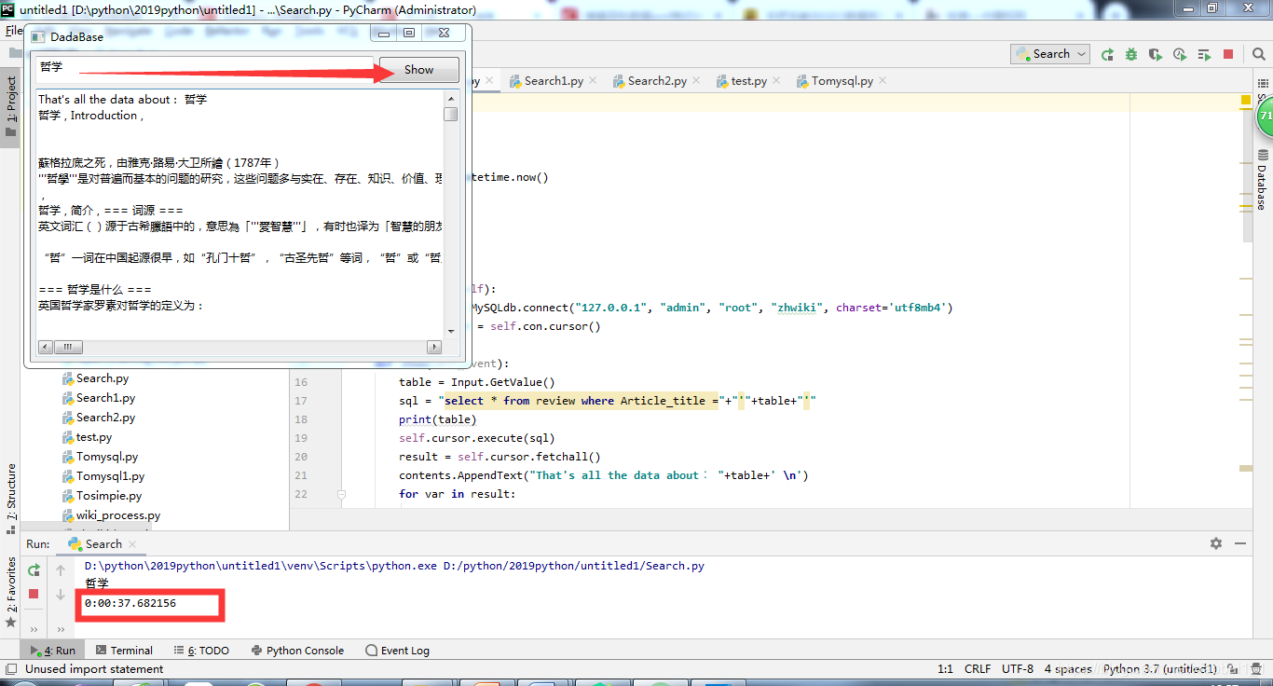Switch to the Tomysql.py tab
Image resolution: width=1273 pixels, height=686 pixels.
click(x=842, y=81)
